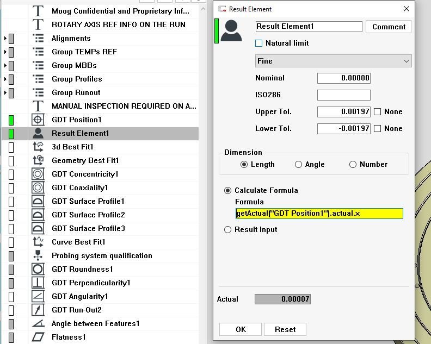
Task: Click the Lower Tol. value field
Action: (343, 128)
